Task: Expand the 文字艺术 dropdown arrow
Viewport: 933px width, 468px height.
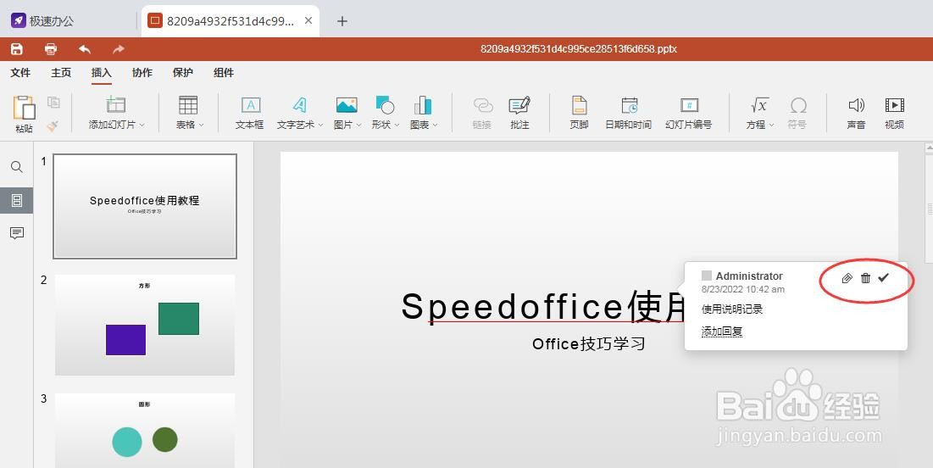Action: (320, 125)
